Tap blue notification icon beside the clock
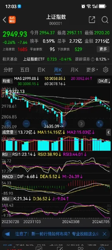Screen dimensions: 112x250 19,6
